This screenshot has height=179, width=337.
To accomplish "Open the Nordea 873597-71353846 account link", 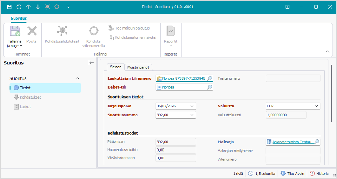I will pyautogui.click(x=183, y=78).
